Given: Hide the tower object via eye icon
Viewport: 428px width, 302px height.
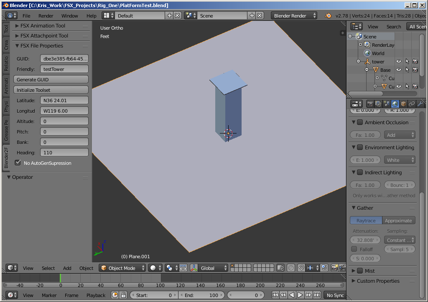Looking at the screenshot, I should [x=398, y=62].
